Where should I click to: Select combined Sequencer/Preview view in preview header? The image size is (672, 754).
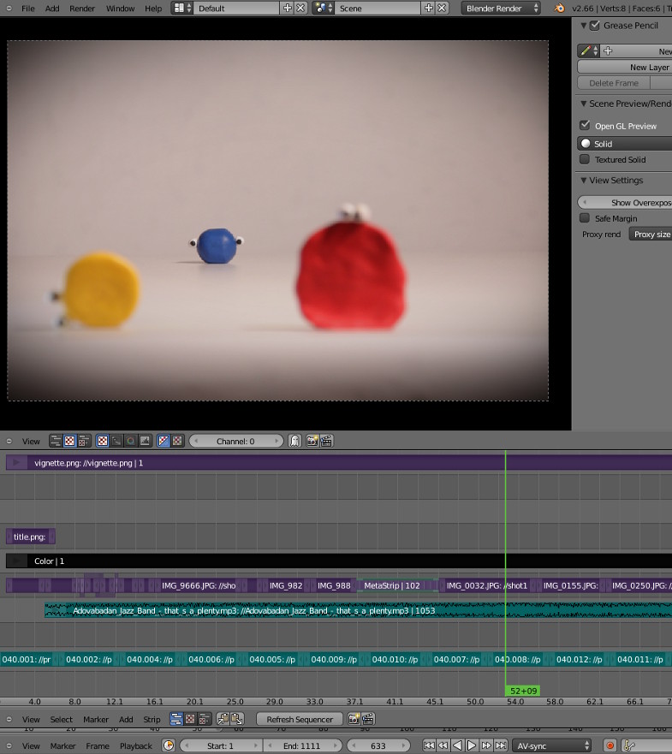pos(84,441)
